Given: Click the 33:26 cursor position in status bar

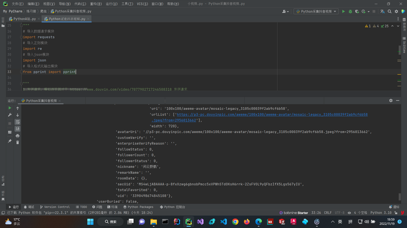Looking at the screenshot, I should (x=316, y=213).
